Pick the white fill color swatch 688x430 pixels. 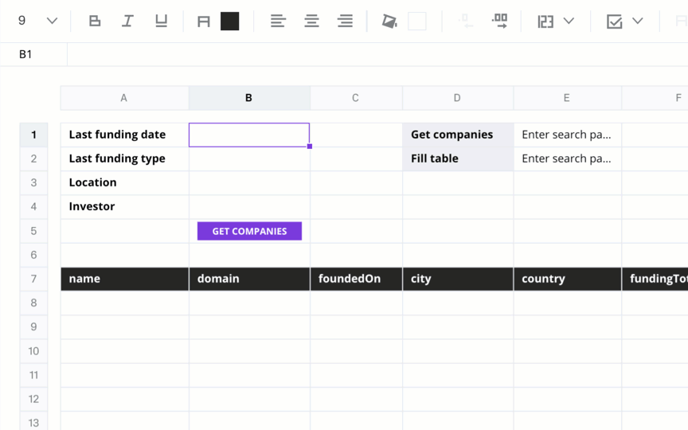click(416, 21)
